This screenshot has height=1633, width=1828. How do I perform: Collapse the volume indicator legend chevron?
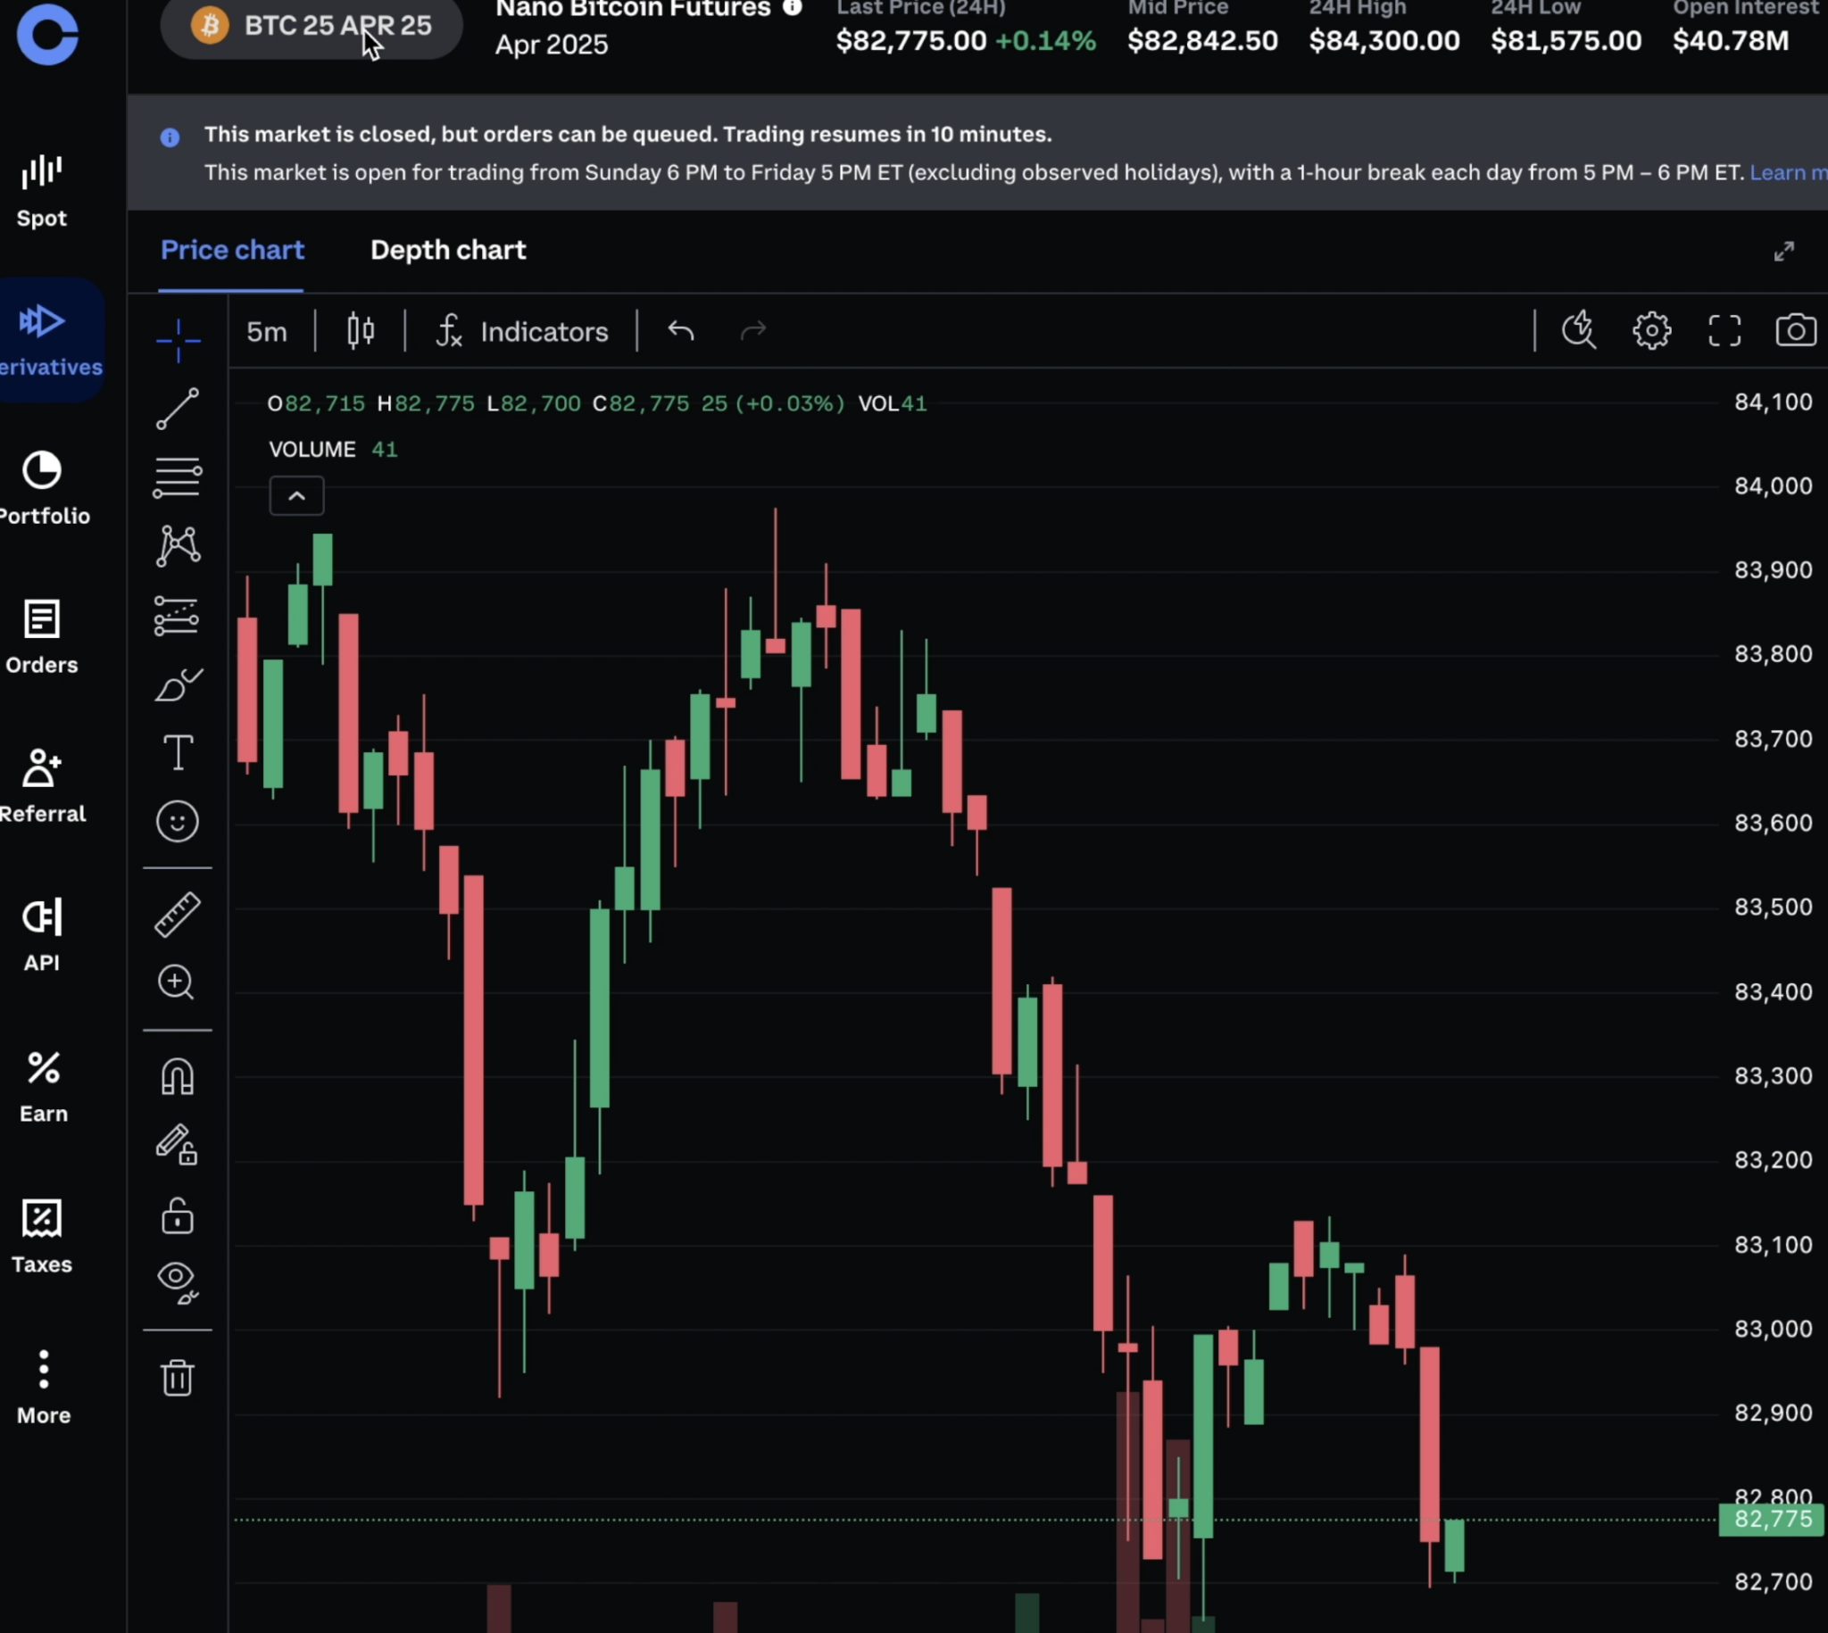point(296,494)
